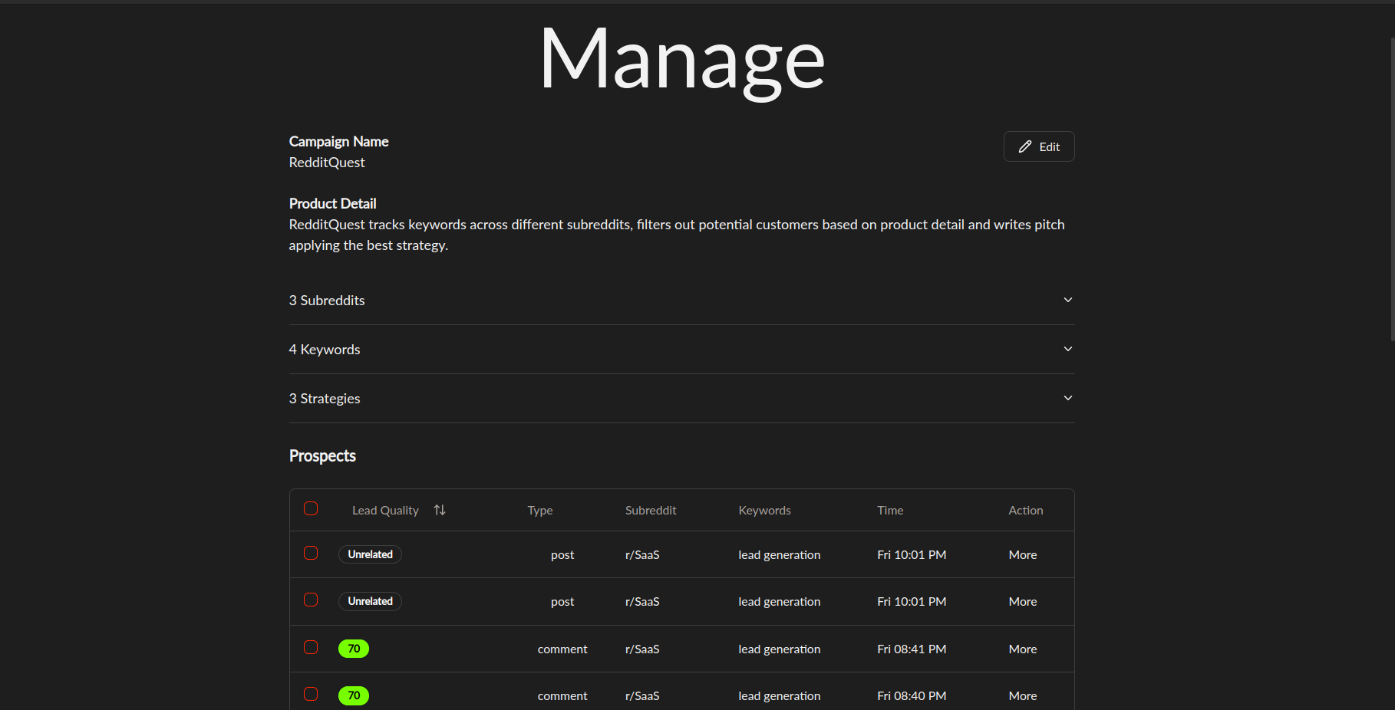
Task: Click the pencil icon on Edit button
Action: pos(1025,146)
